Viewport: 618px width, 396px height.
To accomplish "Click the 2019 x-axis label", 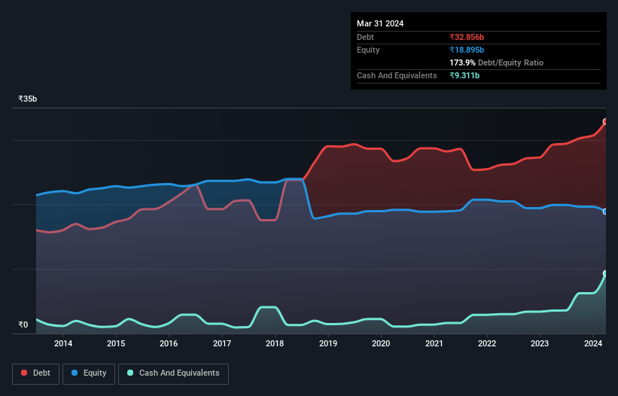I will pyautogui.click(x=328, y=343).
